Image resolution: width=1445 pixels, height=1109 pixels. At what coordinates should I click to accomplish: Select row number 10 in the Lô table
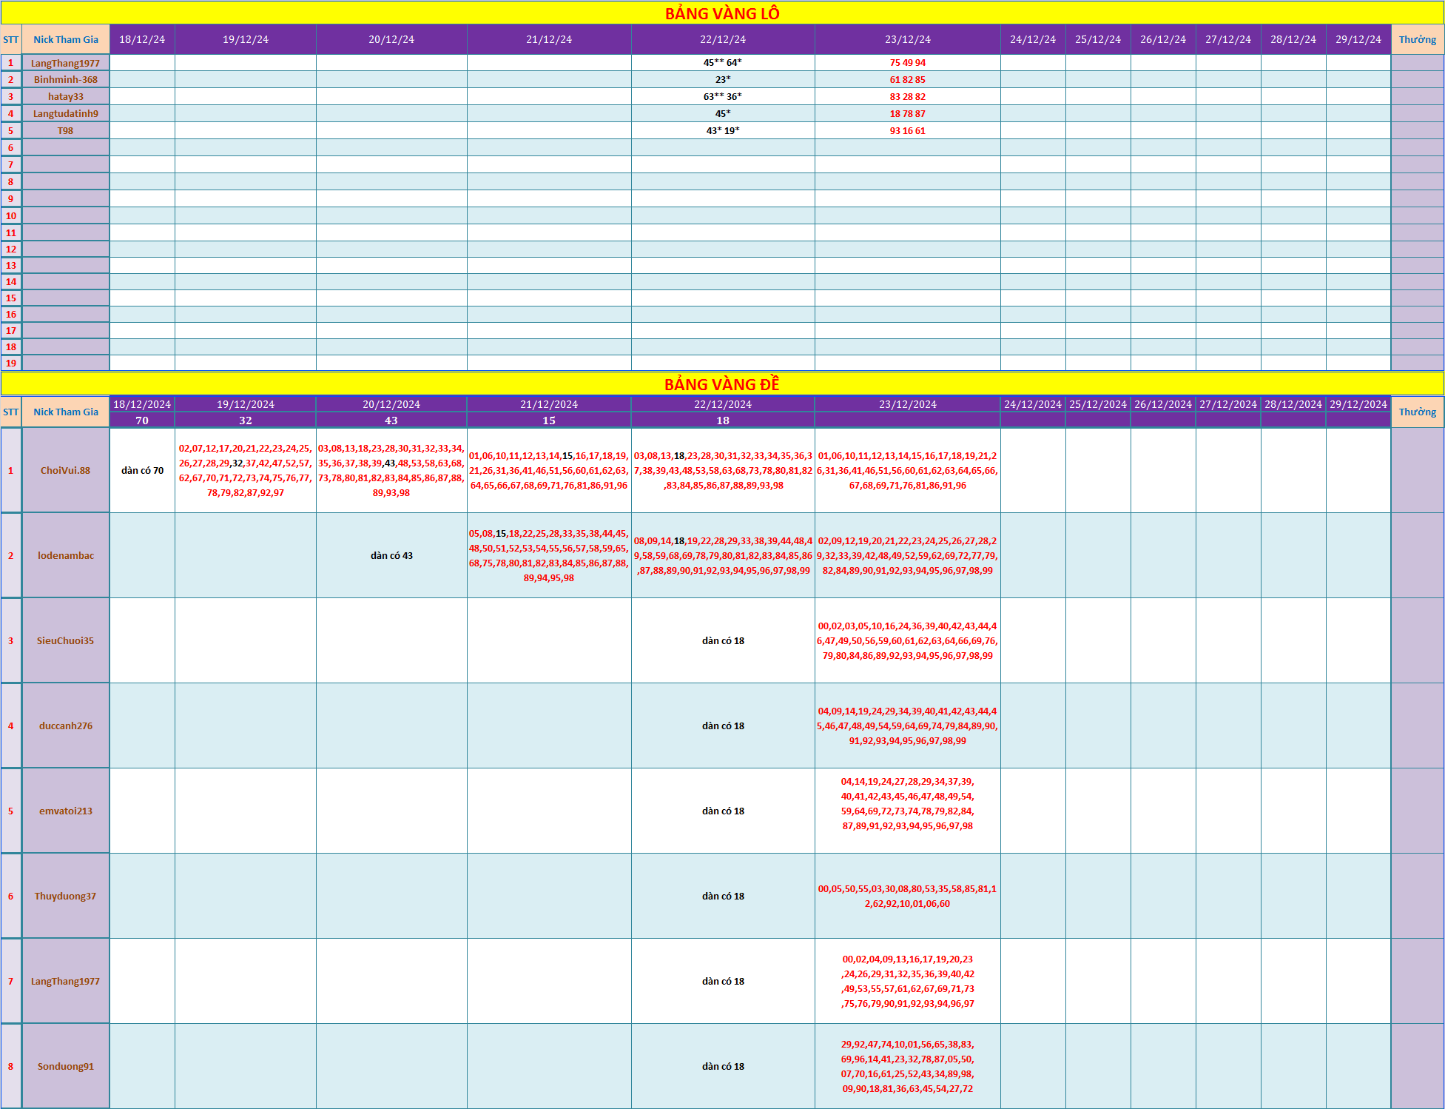pos(11,216)
